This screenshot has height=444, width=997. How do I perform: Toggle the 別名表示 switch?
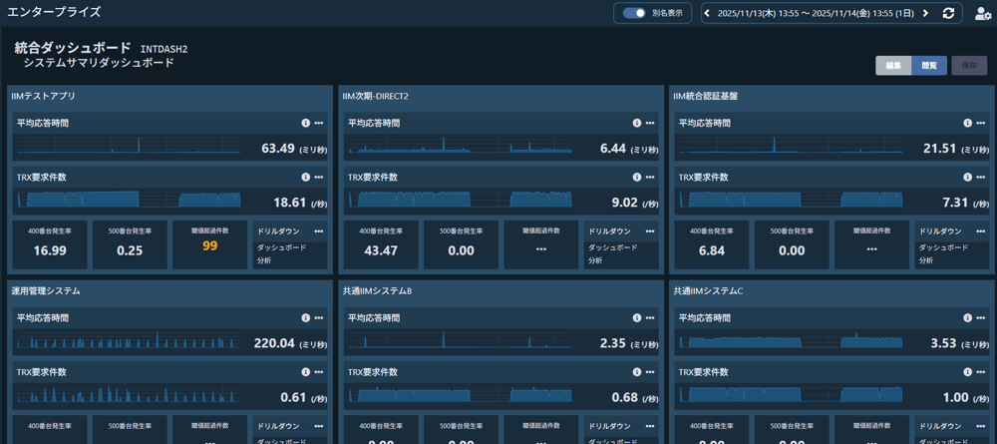(x=634, y=13)
